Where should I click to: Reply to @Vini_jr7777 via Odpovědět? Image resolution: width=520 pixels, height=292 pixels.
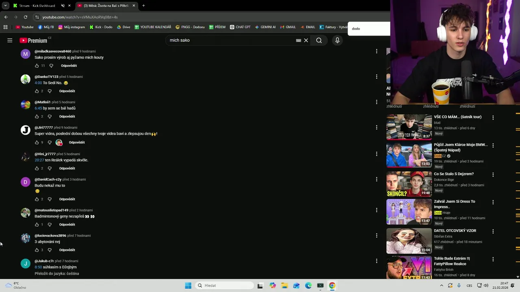(67, 168)
